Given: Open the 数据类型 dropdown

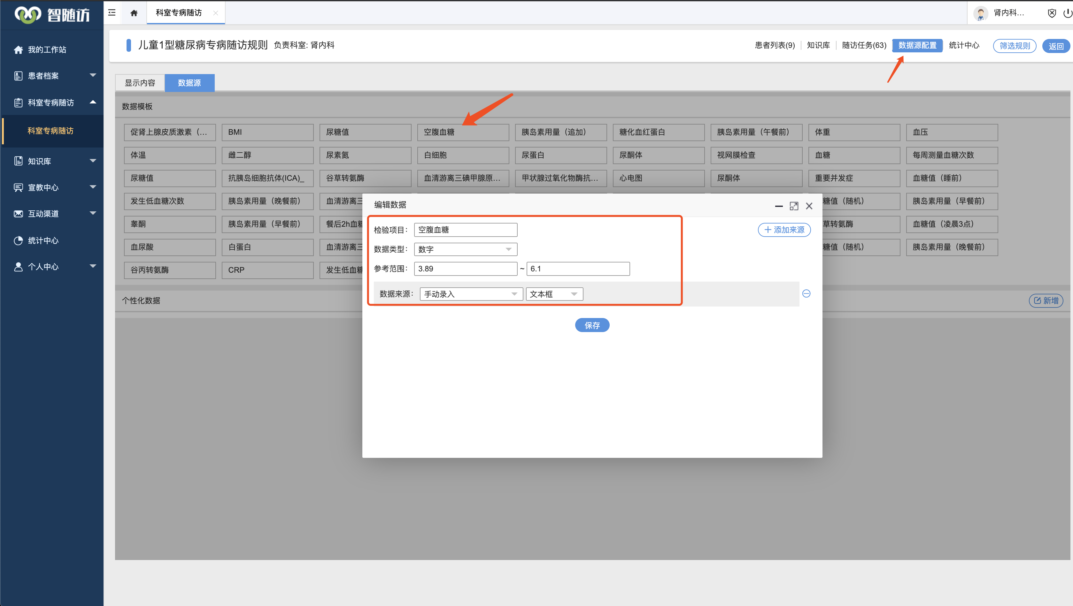Looking at the screenshot, I should 466,249.
